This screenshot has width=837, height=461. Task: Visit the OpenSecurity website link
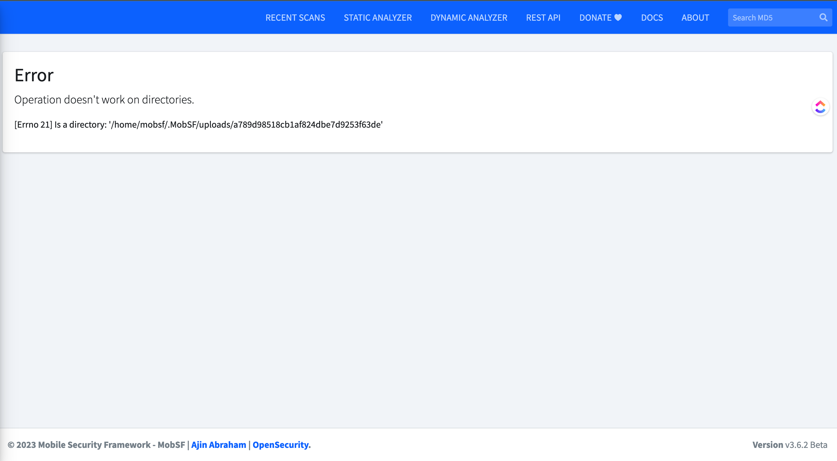coord(281,445)
